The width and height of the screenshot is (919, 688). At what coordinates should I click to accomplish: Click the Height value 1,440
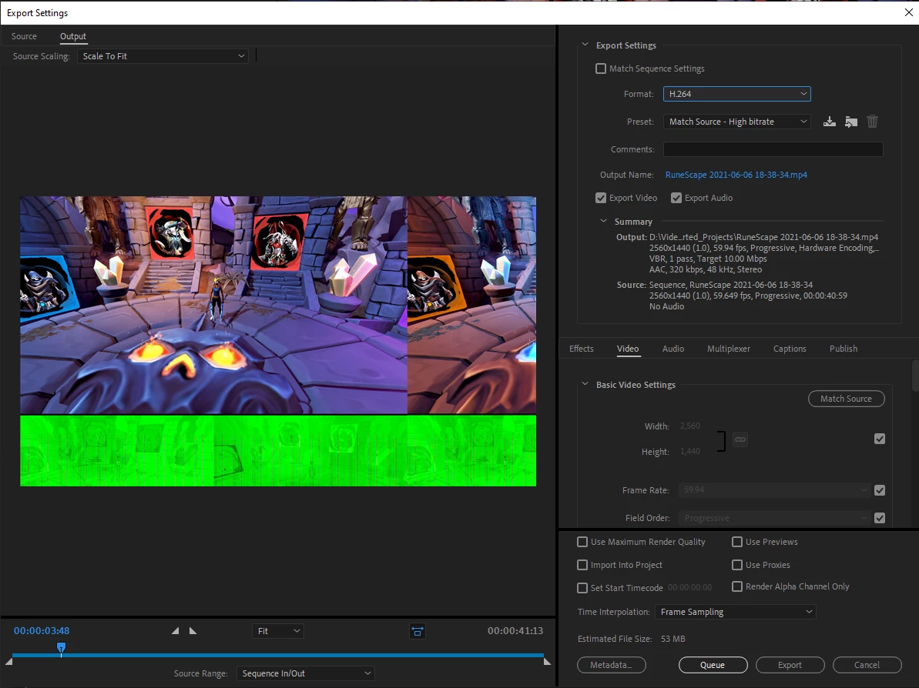(690, 452)
